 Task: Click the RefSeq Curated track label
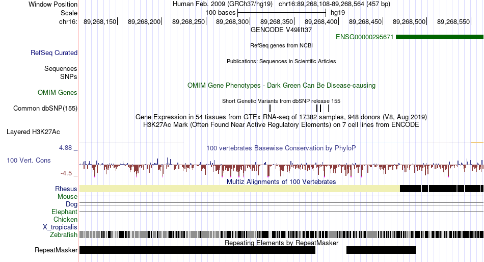pyautogui.click(x=53, y=53)
